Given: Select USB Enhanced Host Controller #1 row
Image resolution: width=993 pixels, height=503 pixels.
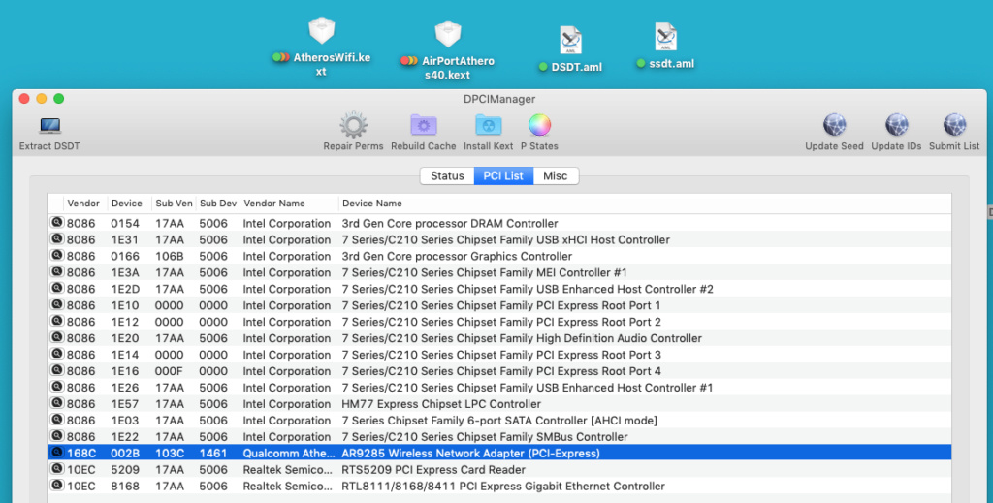Looking at the screenshot, I should [499, 388].
